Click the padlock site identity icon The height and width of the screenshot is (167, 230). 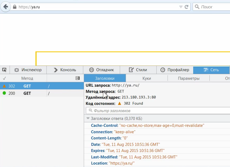15,7
